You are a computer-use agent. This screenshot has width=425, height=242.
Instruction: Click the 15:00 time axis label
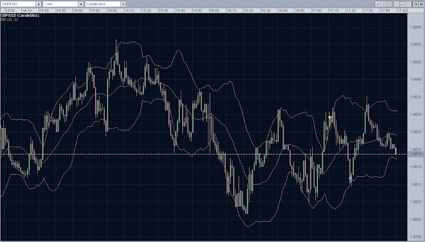pyautogui.click(x=112, y=11)
